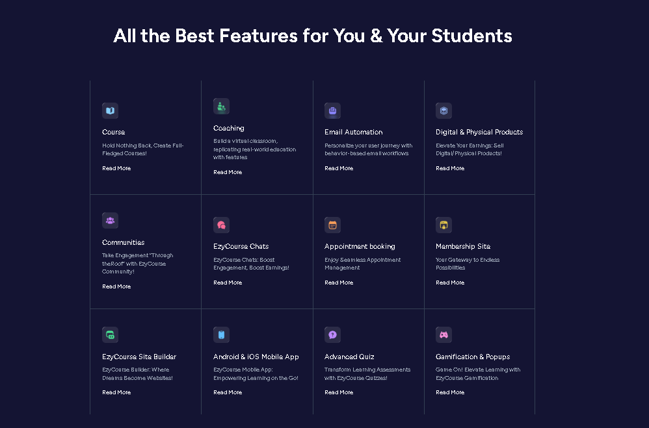The image size is (649, 428).
Task: Open Read More under Coaching
Action: pyautogui.click(x=228, y=172)
